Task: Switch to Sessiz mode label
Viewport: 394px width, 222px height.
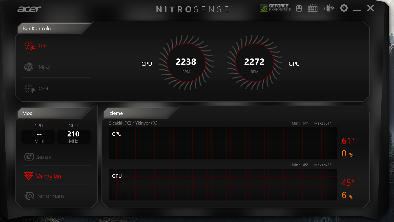Action: click(x=44, y=157)
